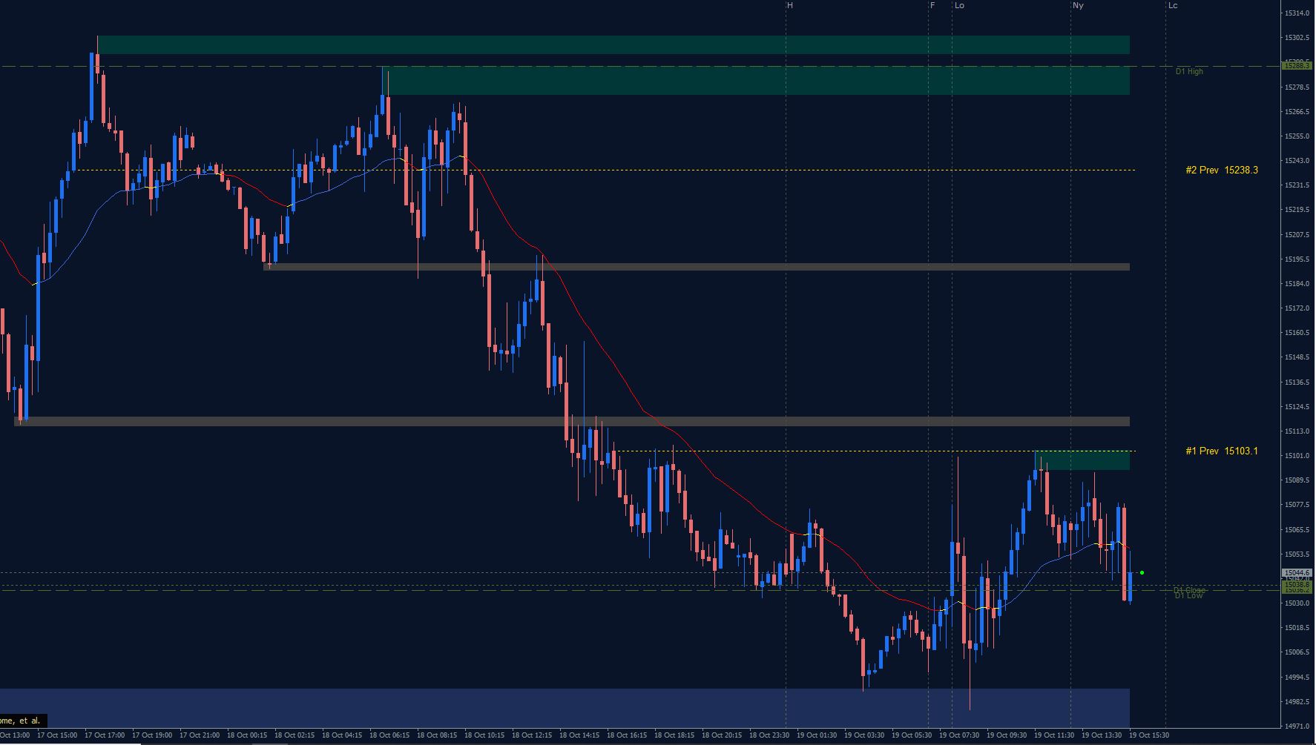Viewport: 1316px width, 745px height.
Task: Select the upper grey horizontal zone bar
Action: [x=697, y=267]
